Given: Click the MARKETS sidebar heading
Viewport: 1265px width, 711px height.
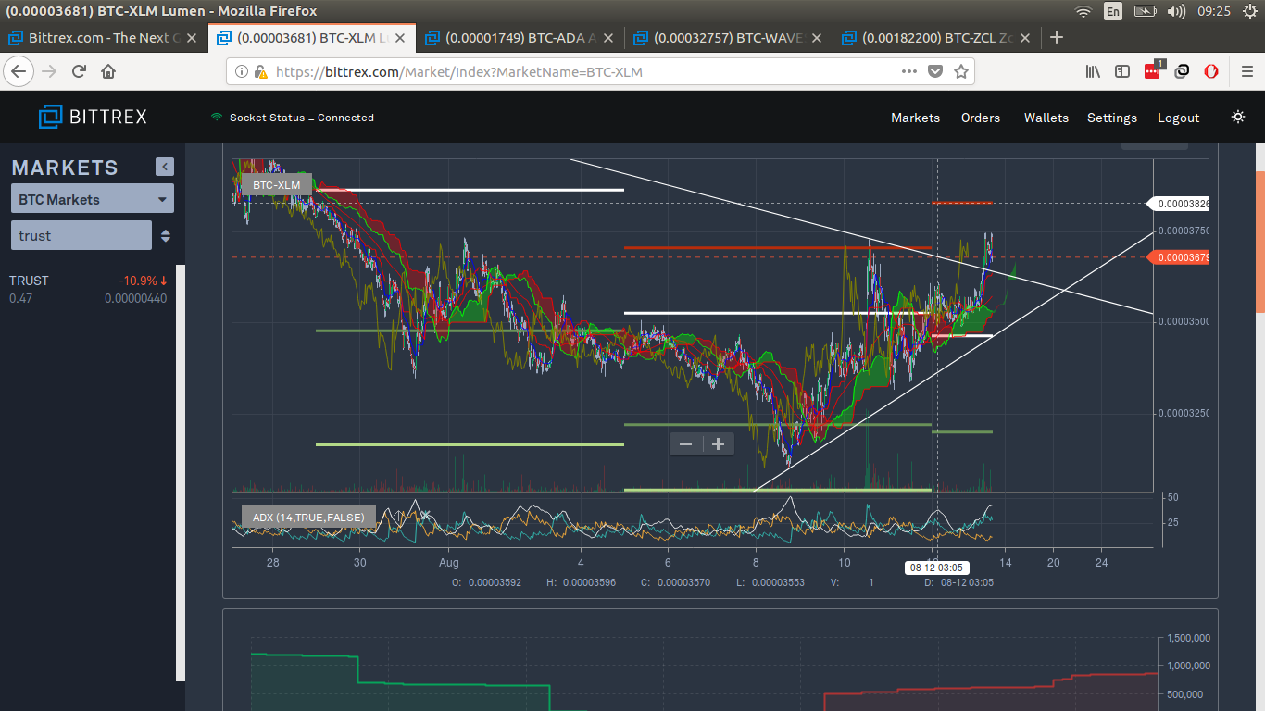Looking at the screenshot, I should click(65, 168).
